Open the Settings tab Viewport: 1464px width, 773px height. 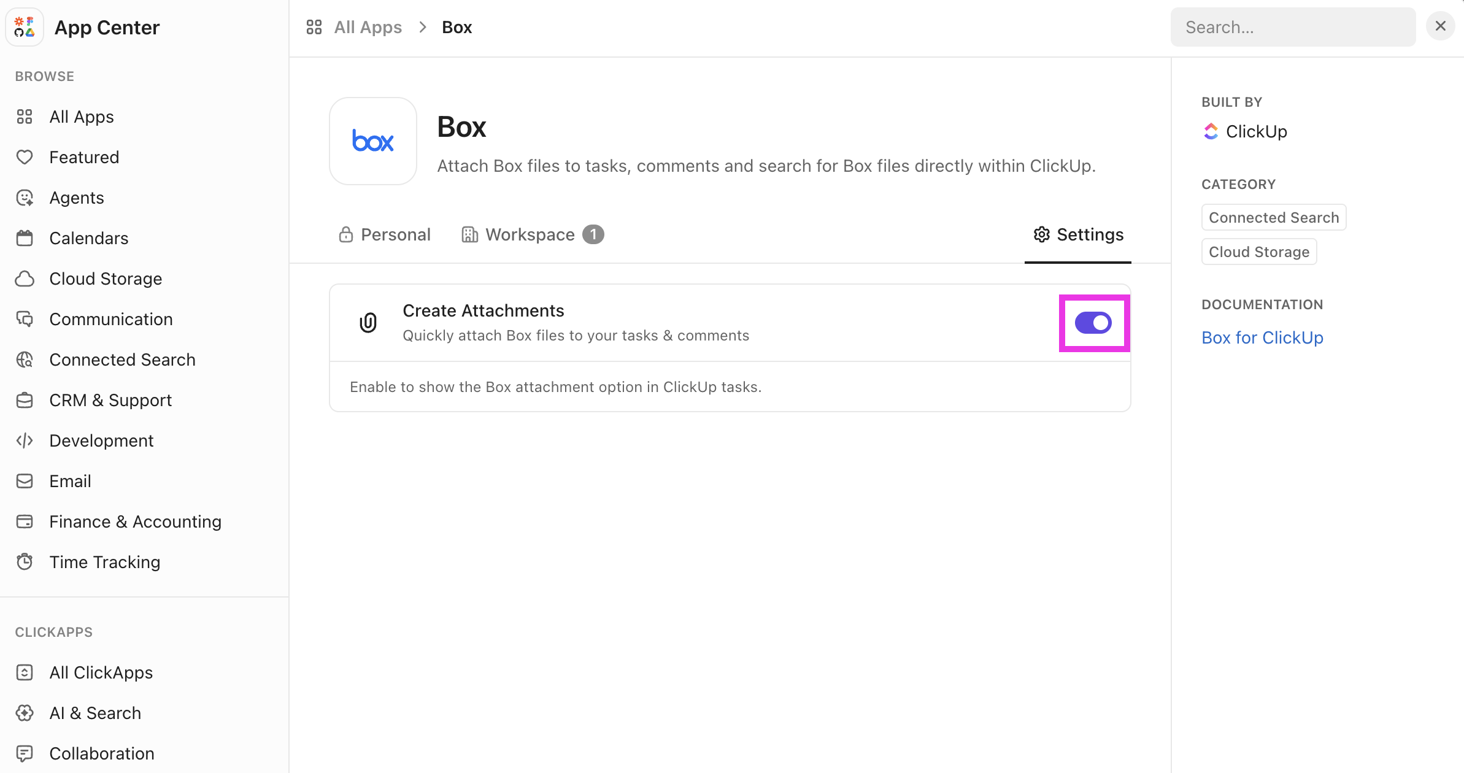[1077, 234]
